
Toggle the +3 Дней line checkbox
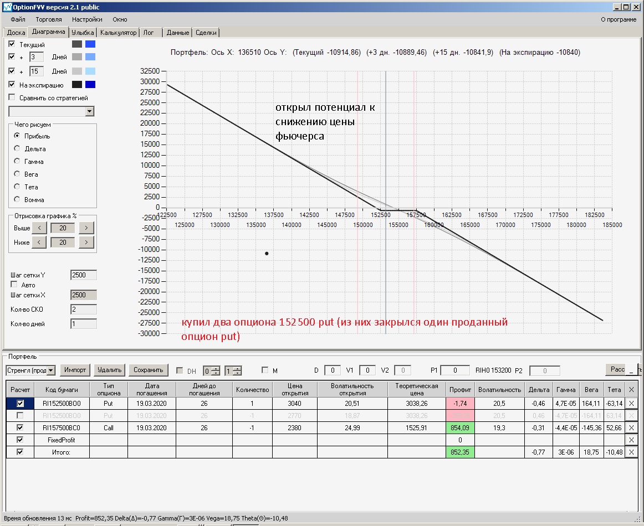tap(12, 56)
